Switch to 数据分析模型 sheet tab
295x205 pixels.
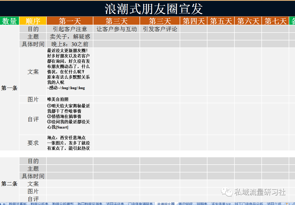tap(63, 204)
